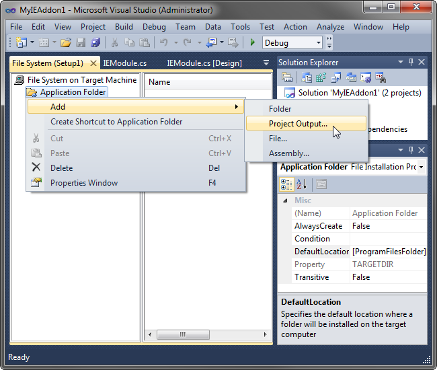Click the New Project toolbar icon
This screenshot has height=370, width=437.
point(22,42)
